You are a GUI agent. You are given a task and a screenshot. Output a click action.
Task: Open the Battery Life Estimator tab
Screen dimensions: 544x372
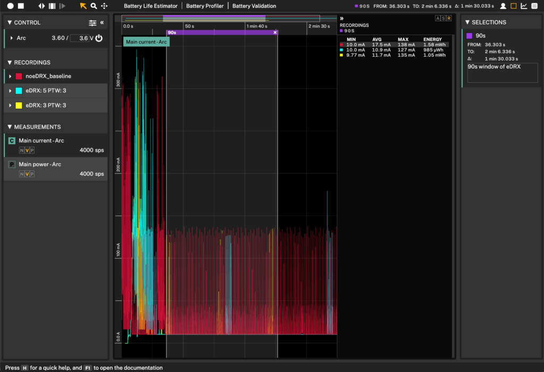click(150, 6)
